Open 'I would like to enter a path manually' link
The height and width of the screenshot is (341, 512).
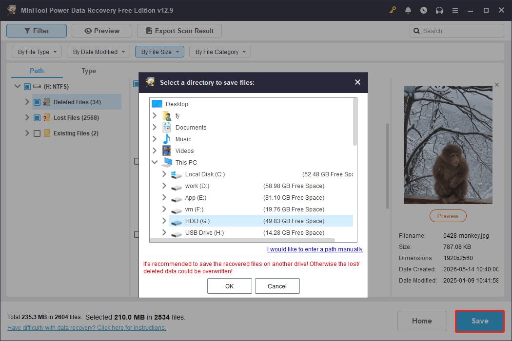click(x=315, y=249)
